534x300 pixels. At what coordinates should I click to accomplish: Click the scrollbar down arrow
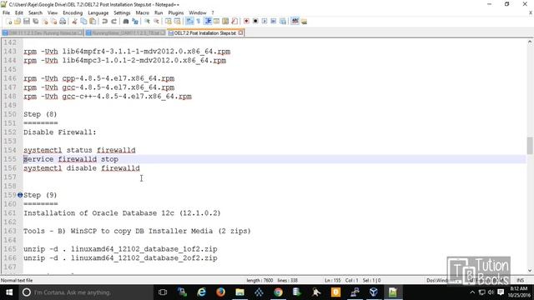click(530, 271)
